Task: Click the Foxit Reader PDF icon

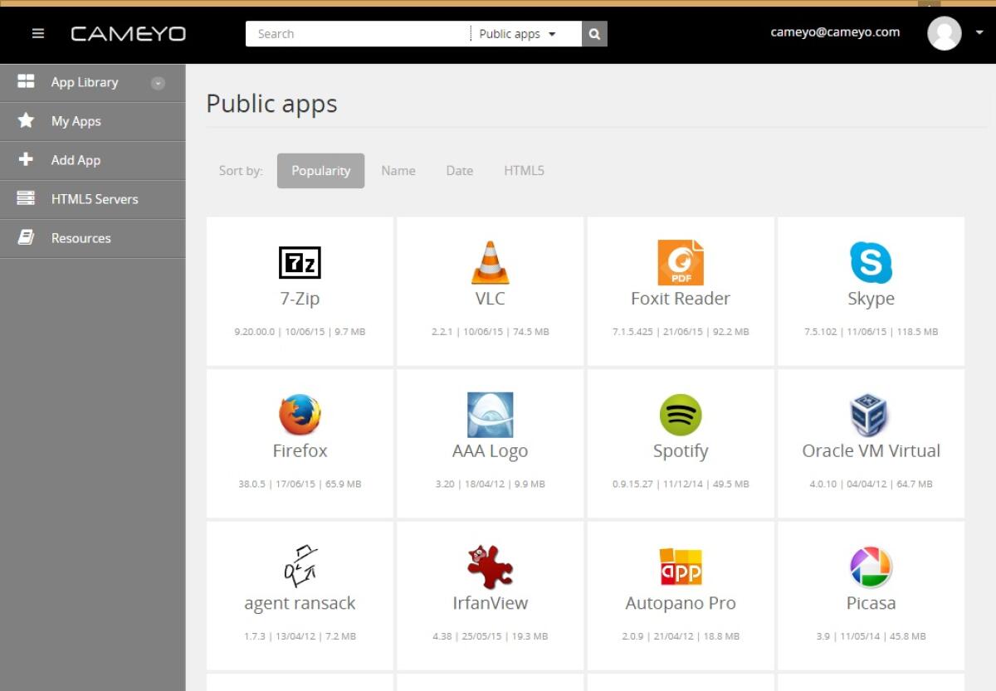Action: click(680, 262)
